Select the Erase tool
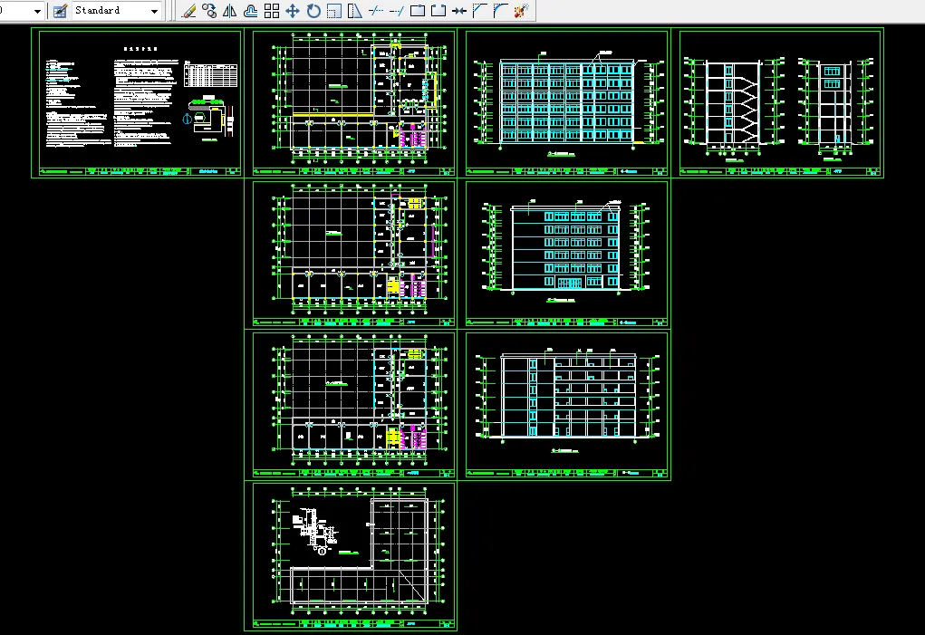The image size is (925, 635). (x=188, y=11)
